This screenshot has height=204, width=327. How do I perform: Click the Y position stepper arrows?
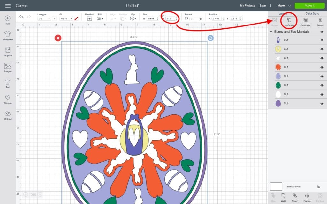pyautogui.click(x=241, y=19)
